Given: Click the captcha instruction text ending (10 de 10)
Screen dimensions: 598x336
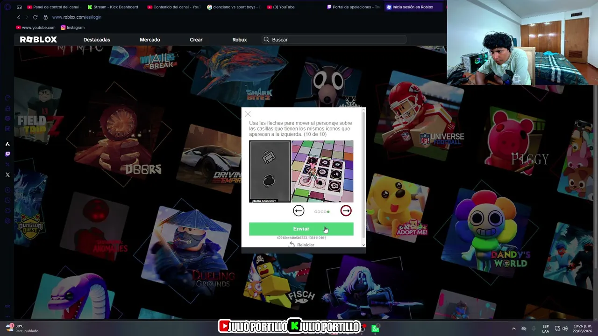Looking at the screenshot, I should (300, 129).
